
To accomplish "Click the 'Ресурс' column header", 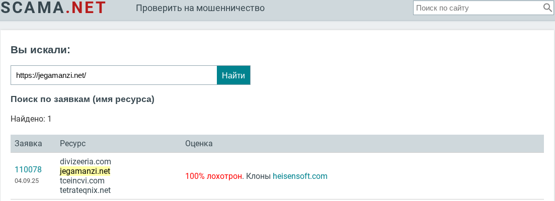I will pos(73,143).
